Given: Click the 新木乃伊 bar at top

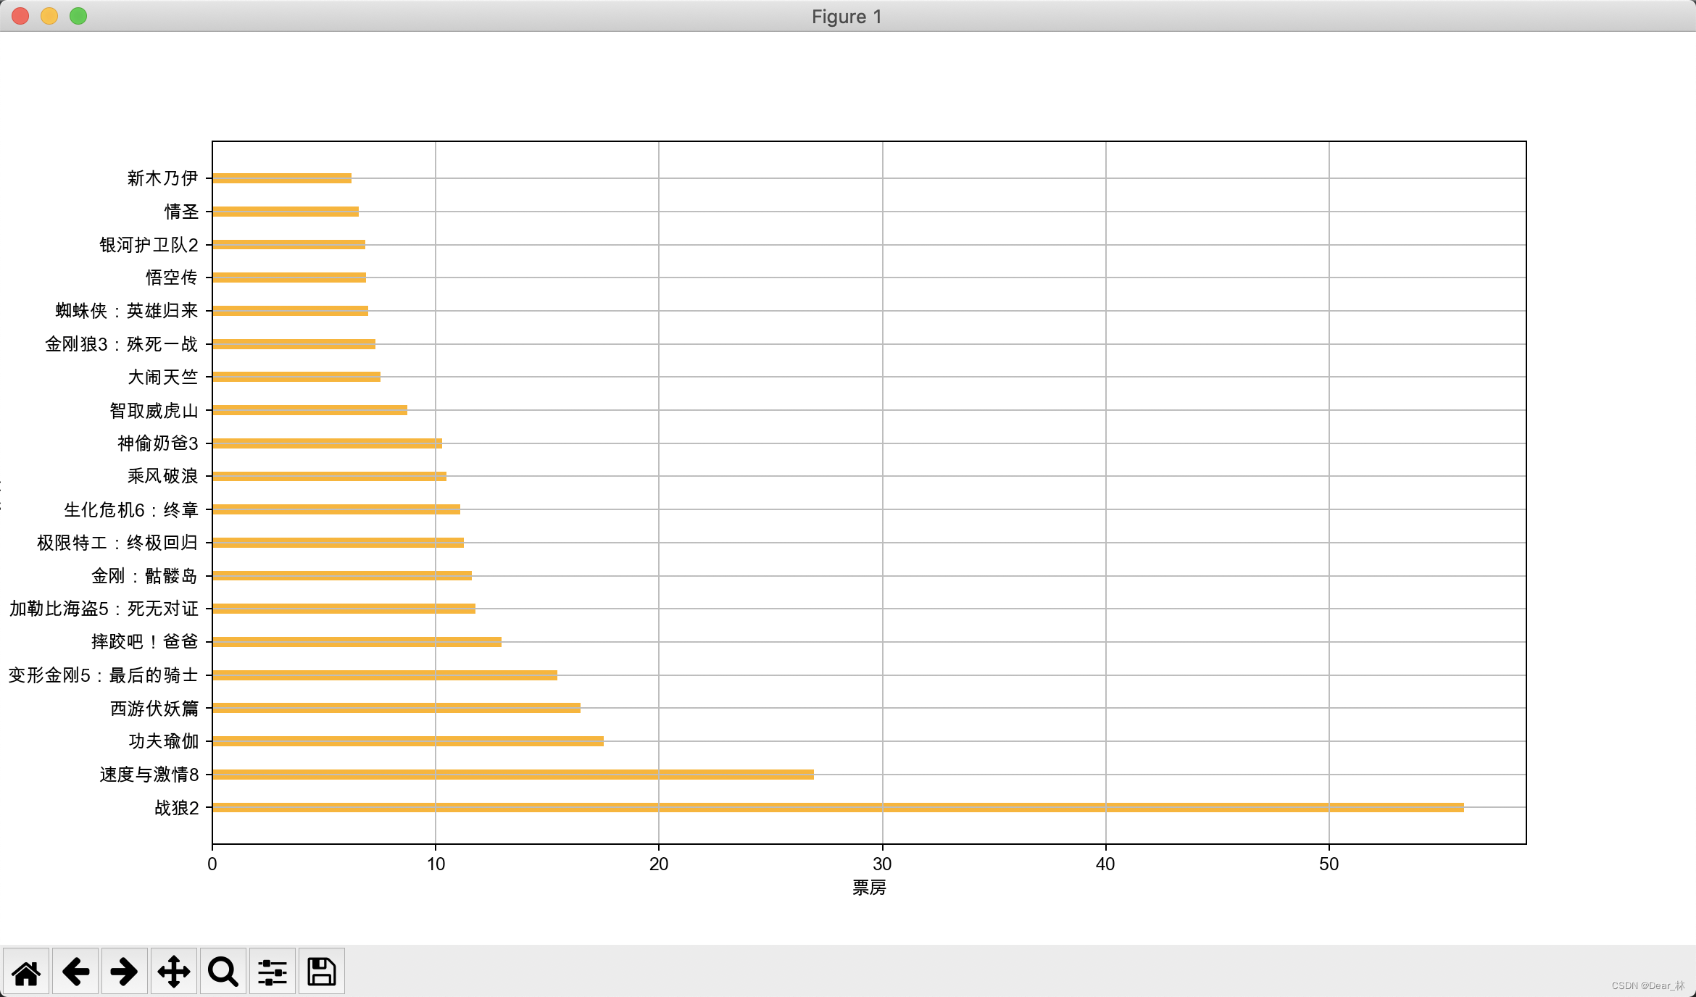Looking at the screenshot, I should 282,178.
